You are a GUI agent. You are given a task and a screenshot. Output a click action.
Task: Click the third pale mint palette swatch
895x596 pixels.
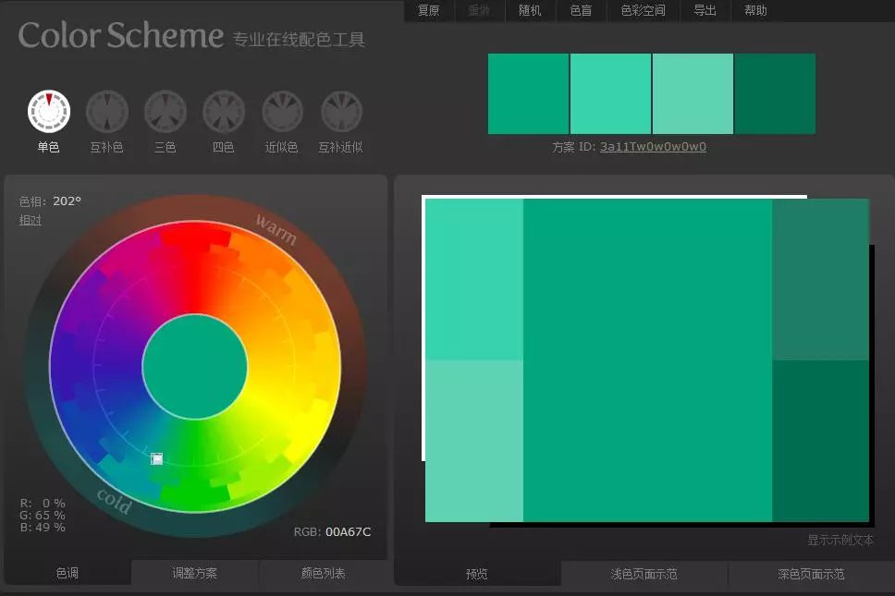click(693, 93)
